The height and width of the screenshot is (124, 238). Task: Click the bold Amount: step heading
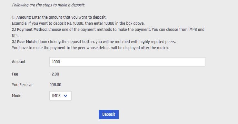pos(24,17)
